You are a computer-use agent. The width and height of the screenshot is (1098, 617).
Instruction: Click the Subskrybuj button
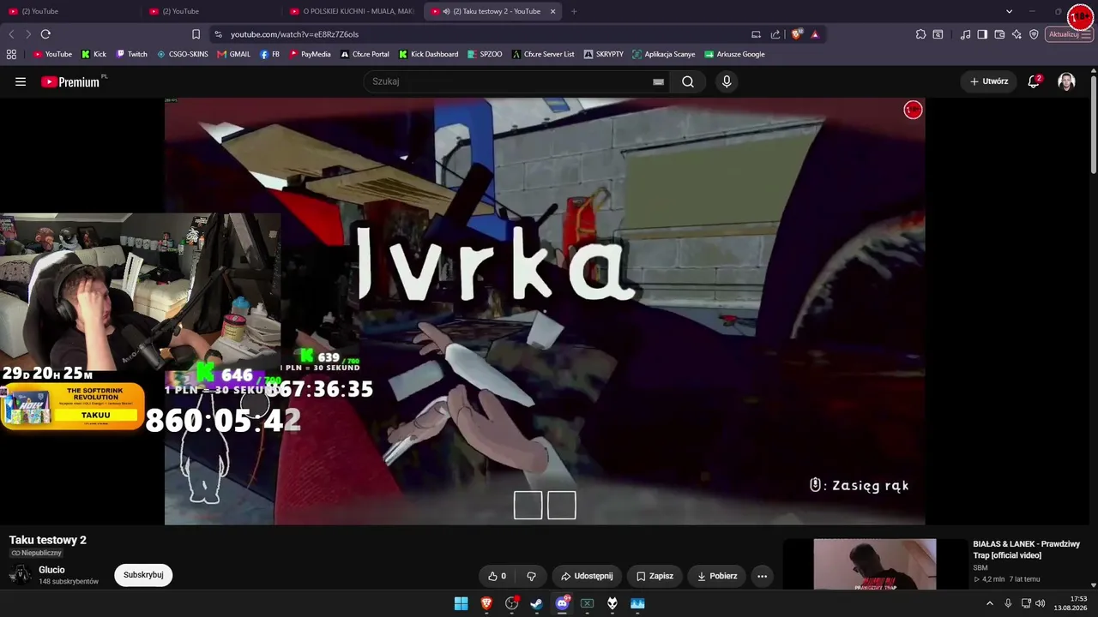[143, 575]
